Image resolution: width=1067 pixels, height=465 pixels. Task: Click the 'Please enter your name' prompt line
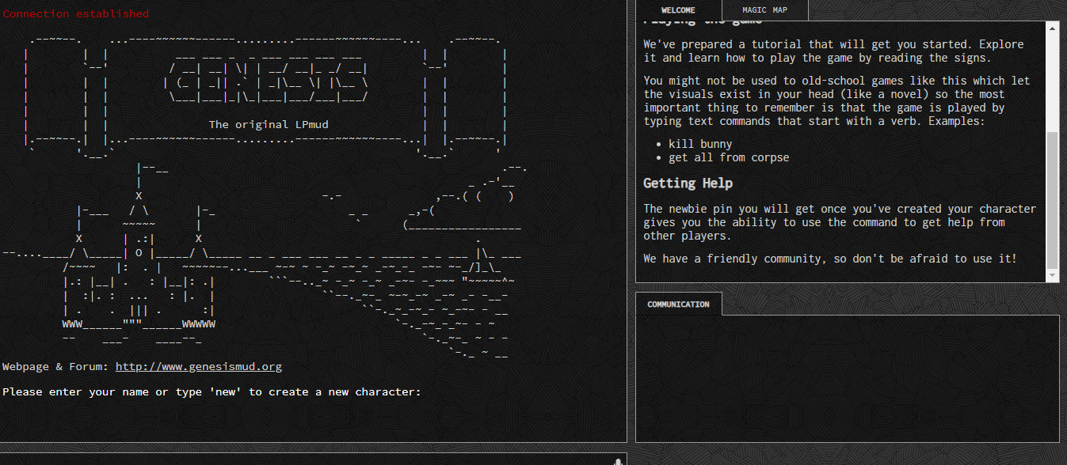pos(211,392)
